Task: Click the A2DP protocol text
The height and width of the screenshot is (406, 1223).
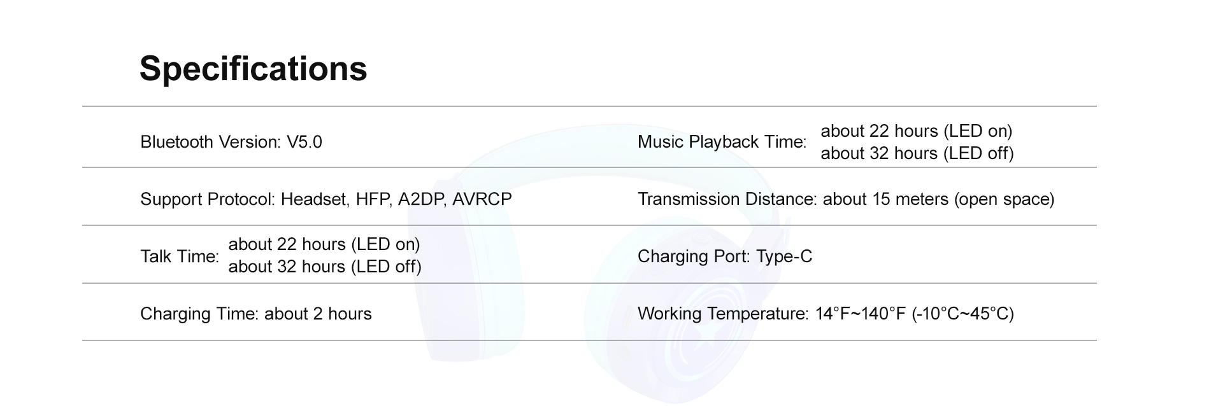Action: pos(420,199)
